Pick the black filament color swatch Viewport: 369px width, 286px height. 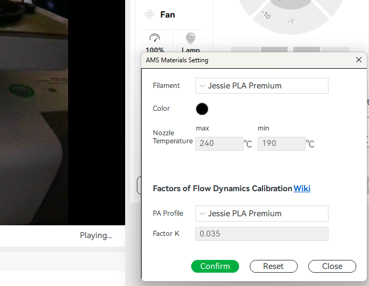(202, 109)
